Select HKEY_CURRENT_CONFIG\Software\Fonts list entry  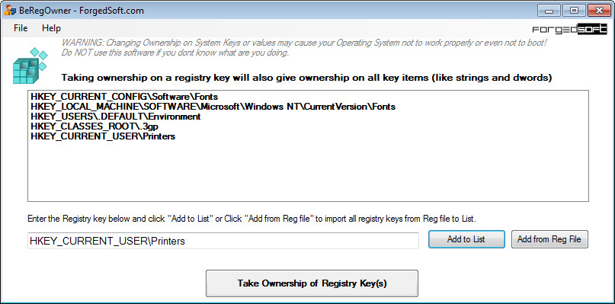pos(124,97)
